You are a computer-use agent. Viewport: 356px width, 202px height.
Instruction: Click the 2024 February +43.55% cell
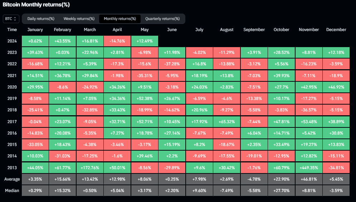coord(62,41)
